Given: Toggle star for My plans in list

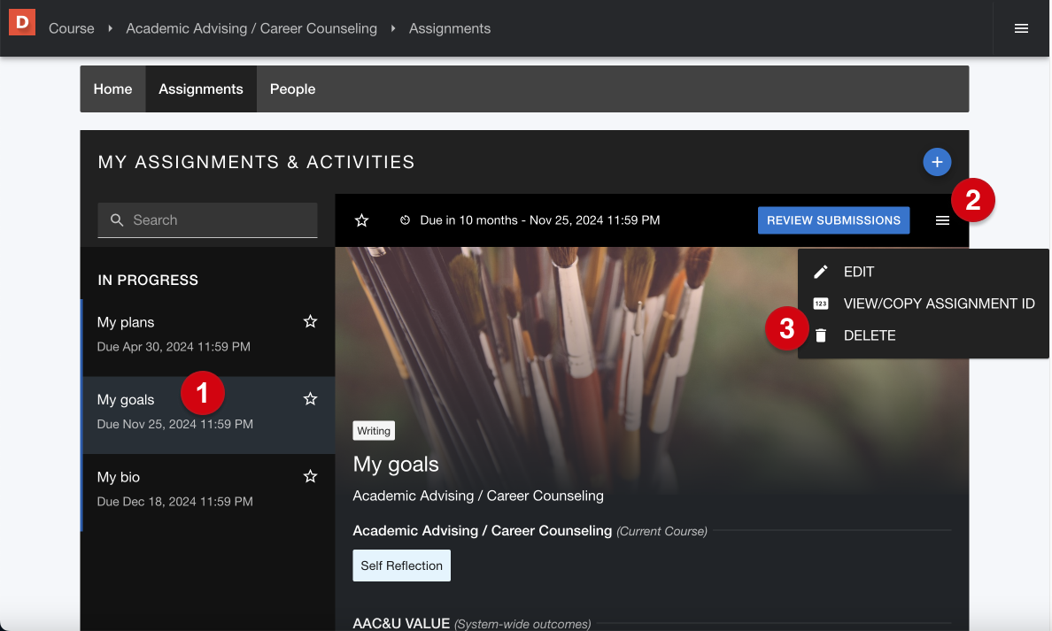Looking at the screenshot, I should (310, 321).
